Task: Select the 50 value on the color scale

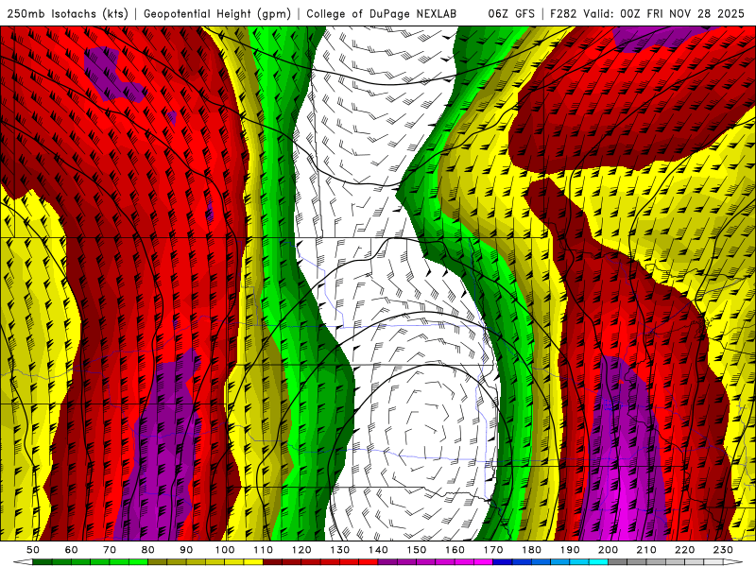Action: click(33, 550)
